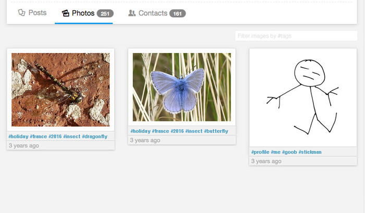Open the stickman drawing thumbnail
365x213 pixels.
pos(303,97)
